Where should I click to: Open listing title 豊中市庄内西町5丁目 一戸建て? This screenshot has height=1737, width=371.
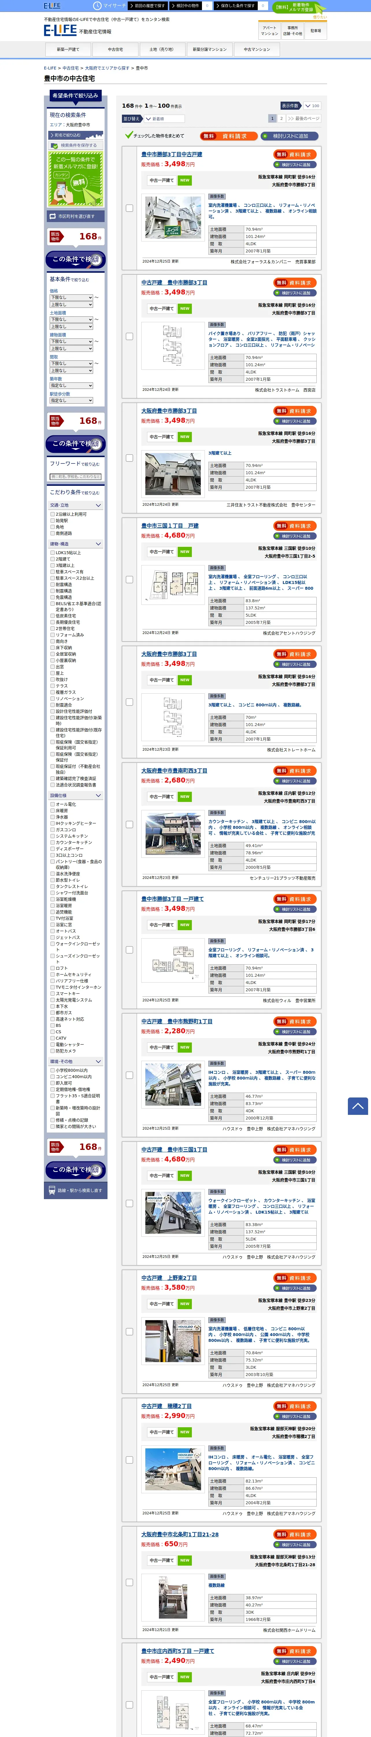tap(178, 1651)
